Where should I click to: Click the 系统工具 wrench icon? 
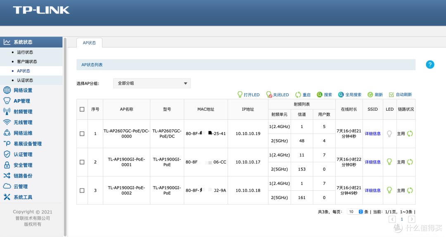[7, 197]
